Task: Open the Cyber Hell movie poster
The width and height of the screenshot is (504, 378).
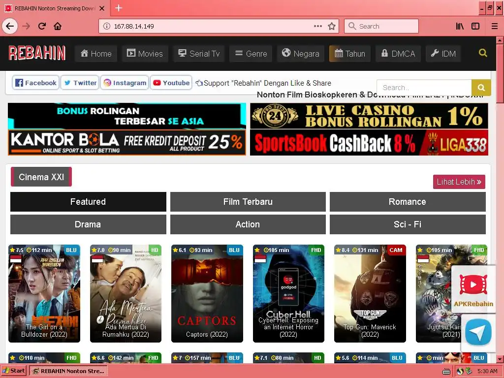Action: tap(288, 293)
